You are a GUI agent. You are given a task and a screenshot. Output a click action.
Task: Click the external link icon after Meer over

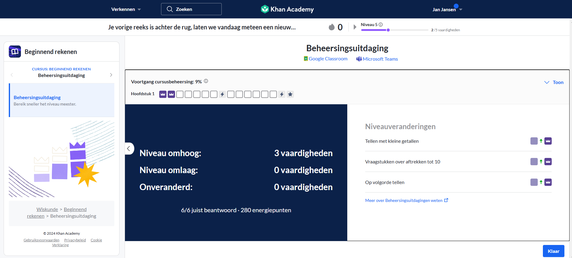(446, 200)
